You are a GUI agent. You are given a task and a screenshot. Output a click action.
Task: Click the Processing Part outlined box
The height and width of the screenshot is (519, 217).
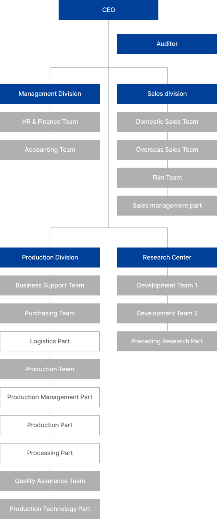click(50, 453)
